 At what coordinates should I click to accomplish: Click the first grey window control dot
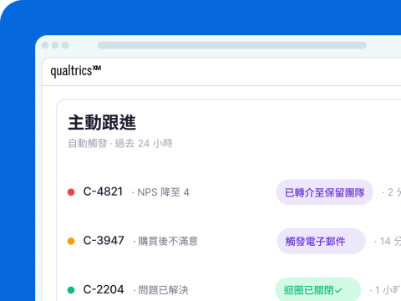tap(45, 45)
